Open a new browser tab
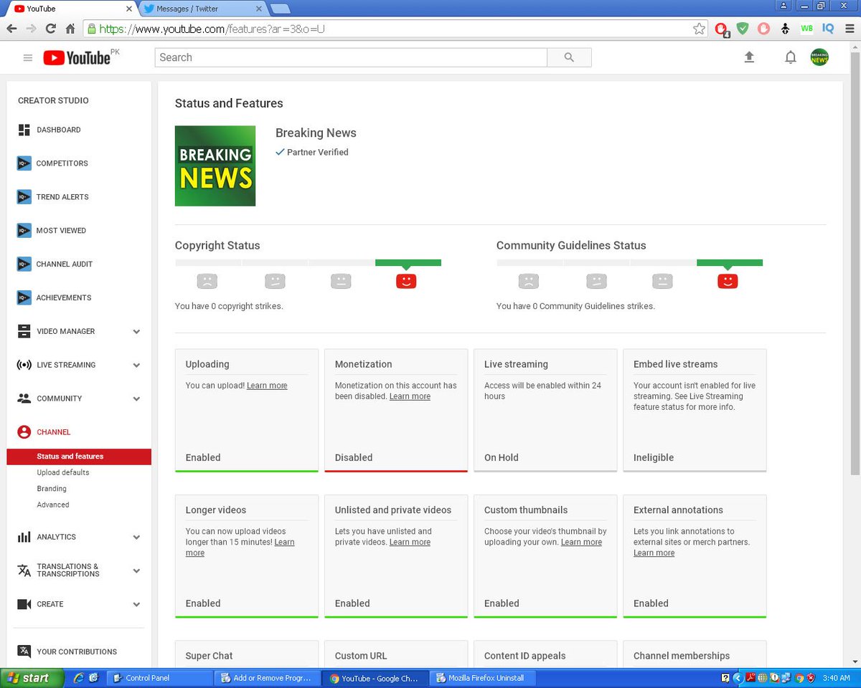Viewport: 861px width, 688px height. click(281, 9)
